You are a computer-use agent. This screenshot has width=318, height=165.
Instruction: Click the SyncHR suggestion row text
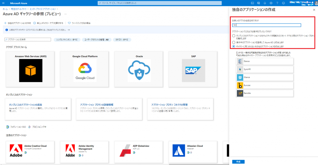(247, 69)
